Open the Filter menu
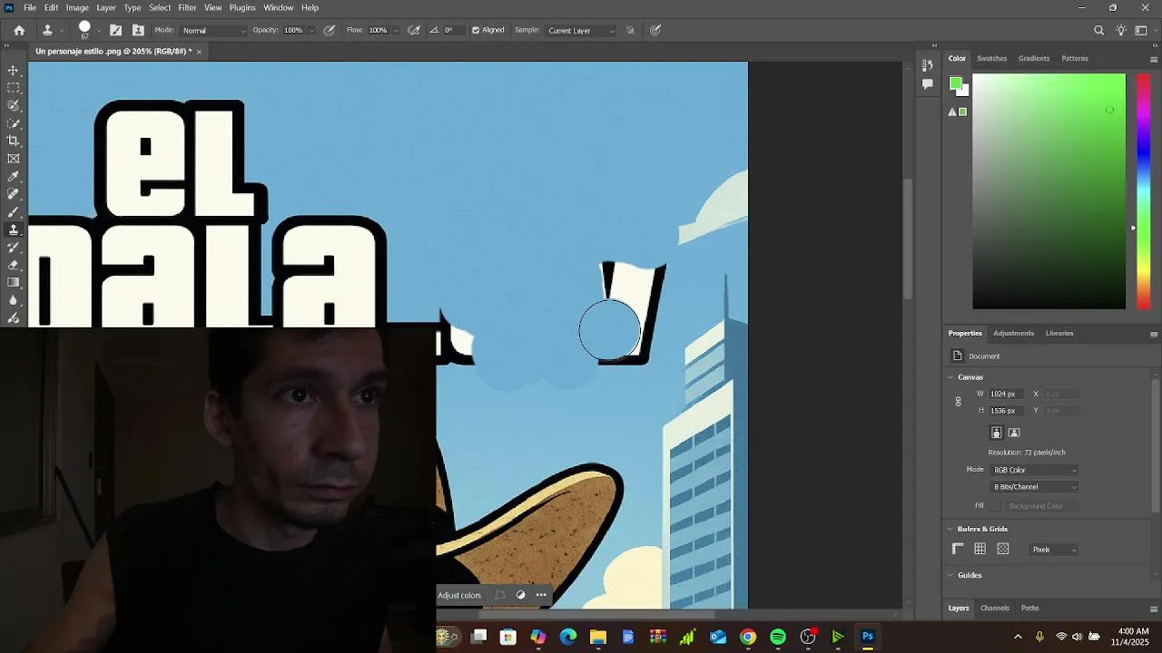 click(187, 7)
